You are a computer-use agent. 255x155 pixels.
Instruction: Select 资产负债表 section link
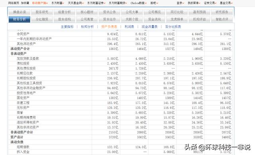coord(109,27)
